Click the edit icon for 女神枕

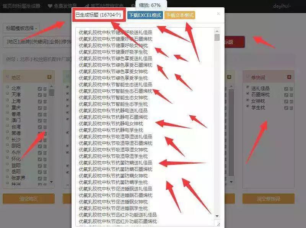286,102
